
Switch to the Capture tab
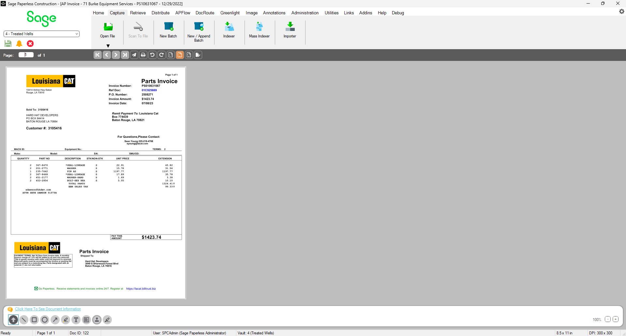(x=117, y=13)
